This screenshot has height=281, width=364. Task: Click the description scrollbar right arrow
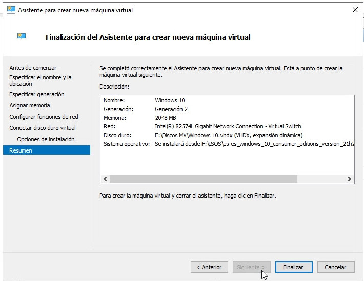350,179
